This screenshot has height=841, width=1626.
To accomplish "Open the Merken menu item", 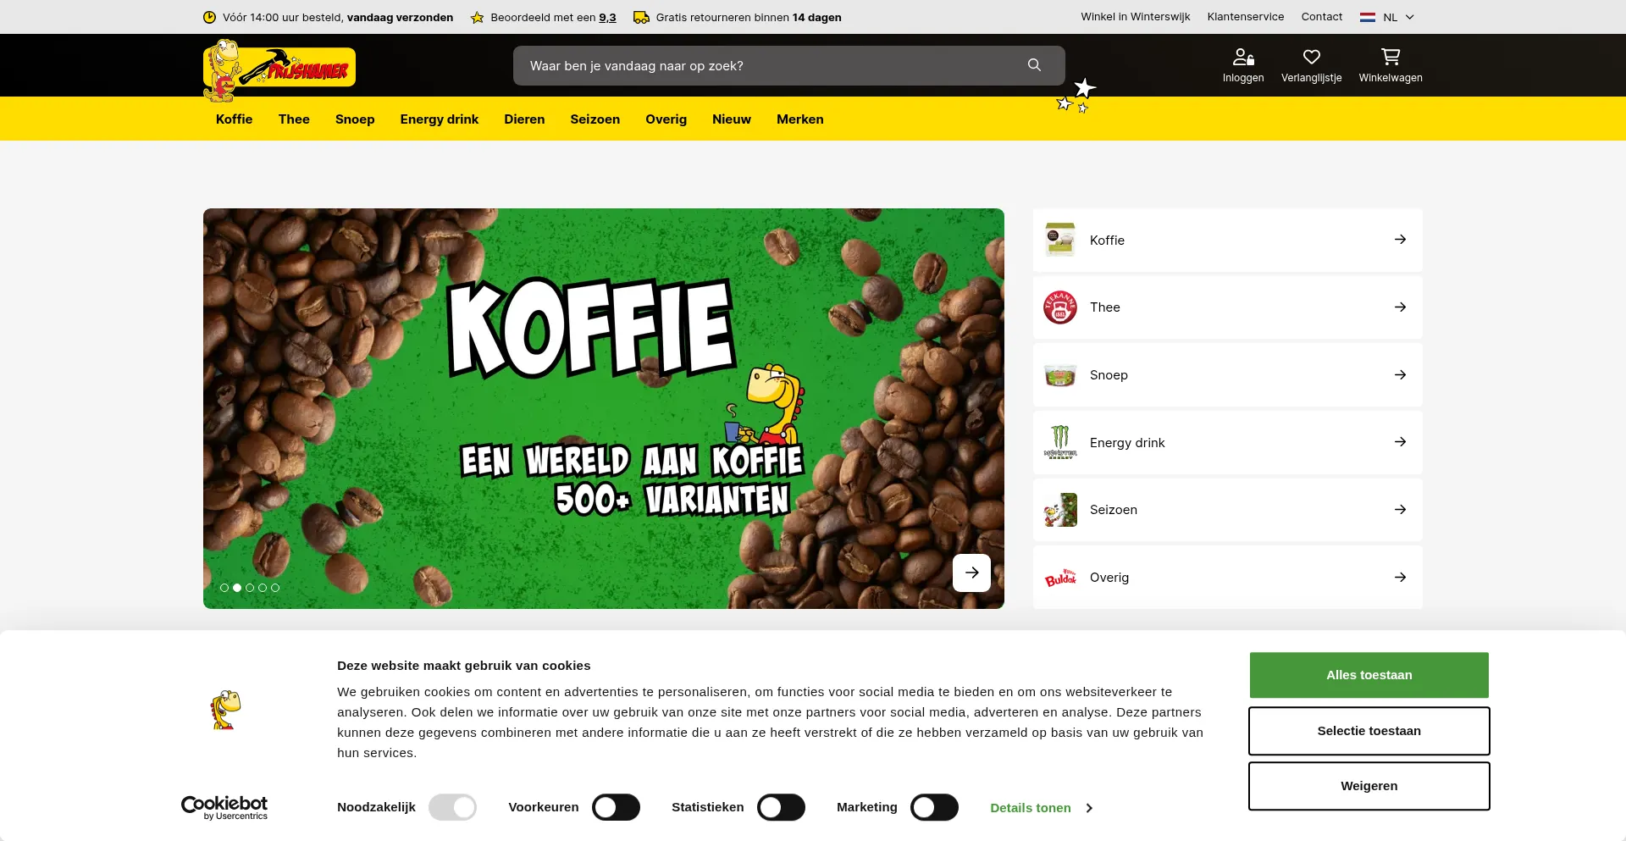I will 799,119.
